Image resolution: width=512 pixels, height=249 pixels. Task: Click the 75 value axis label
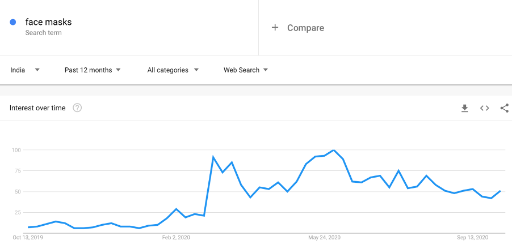coord(18,171)
